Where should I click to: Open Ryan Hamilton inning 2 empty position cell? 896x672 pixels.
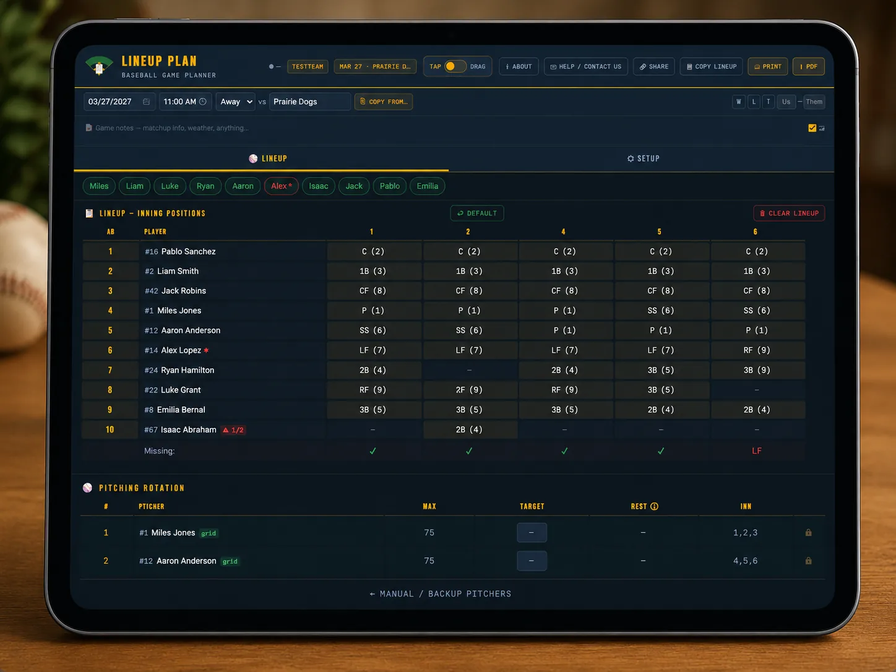point(470,370)
